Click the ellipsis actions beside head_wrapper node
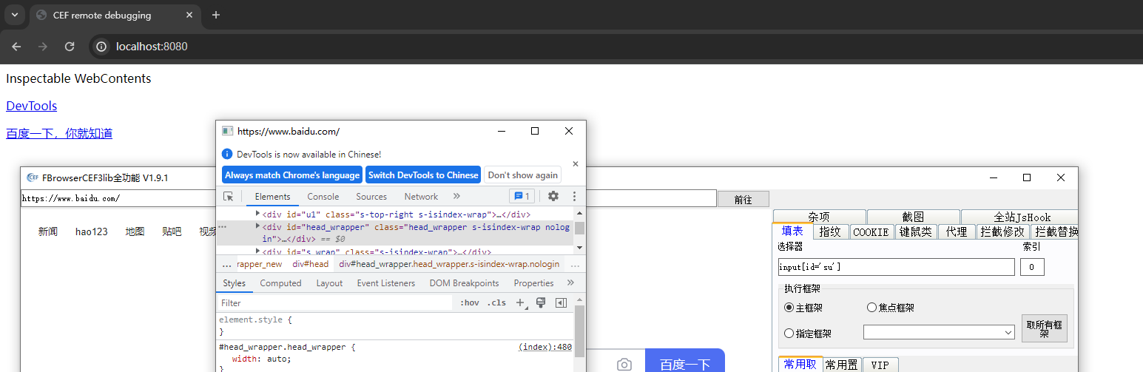The height and width of the screenshot is (372, 1143). tap(223, 227)
